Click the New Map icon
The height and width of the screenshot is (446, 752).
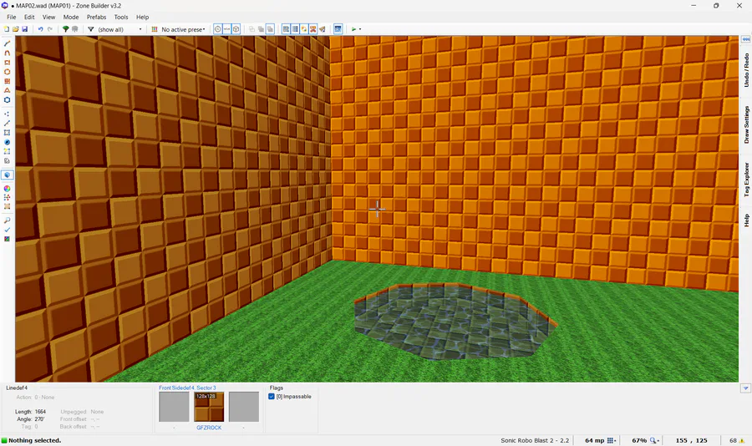[x=7, y=29]
